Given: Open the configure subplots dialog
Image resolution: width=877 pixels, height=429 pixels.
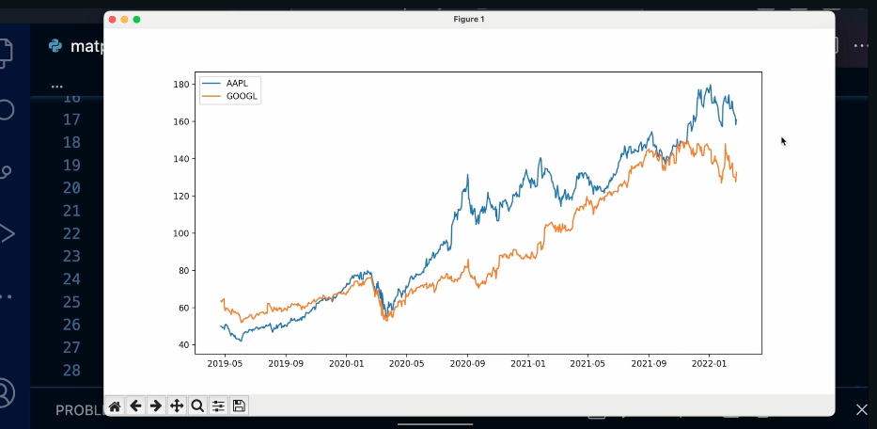Looking at the screenshot, I should [x=218, y=406].
